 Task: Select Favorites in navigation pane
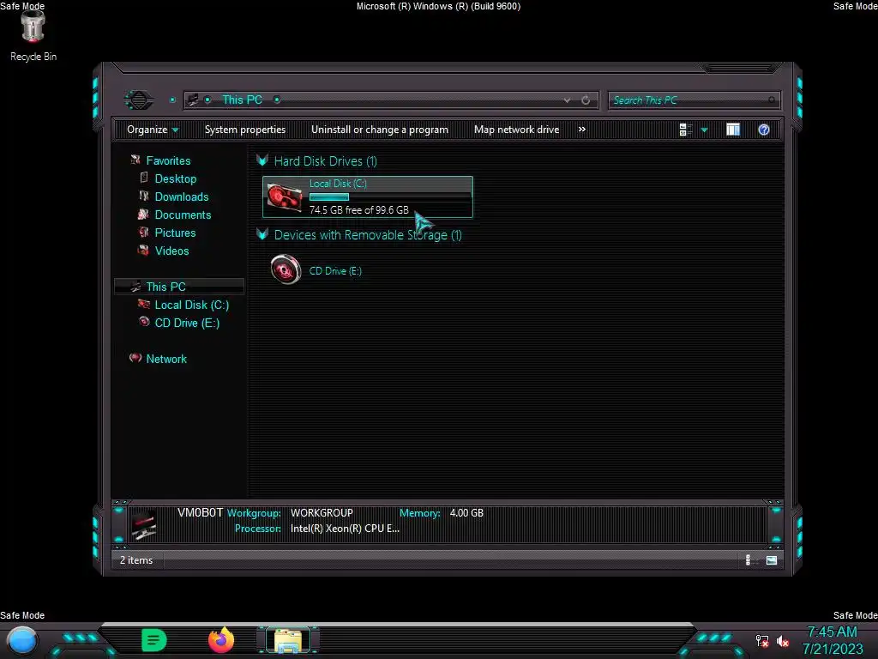168,160
